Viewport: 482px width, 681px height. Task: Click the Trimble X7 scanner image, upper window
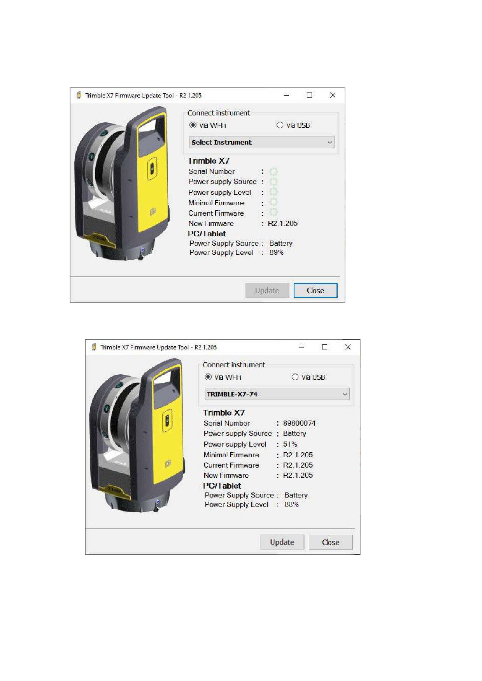pyautogui.click(x=122, y=183)
